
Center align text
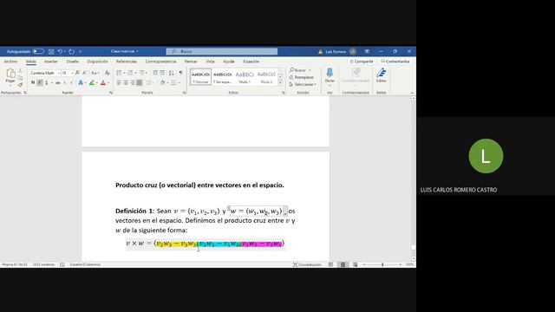[x=126, y=83]
